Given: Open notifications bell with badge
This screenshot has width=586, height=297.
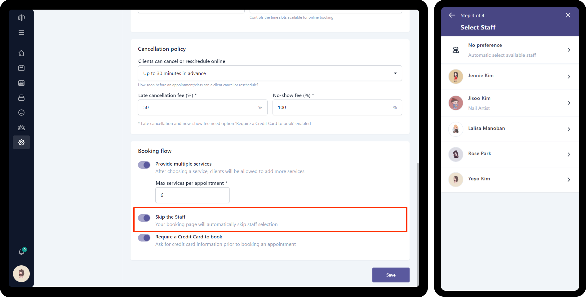Looking at the screenshot, I should (21, 251).
